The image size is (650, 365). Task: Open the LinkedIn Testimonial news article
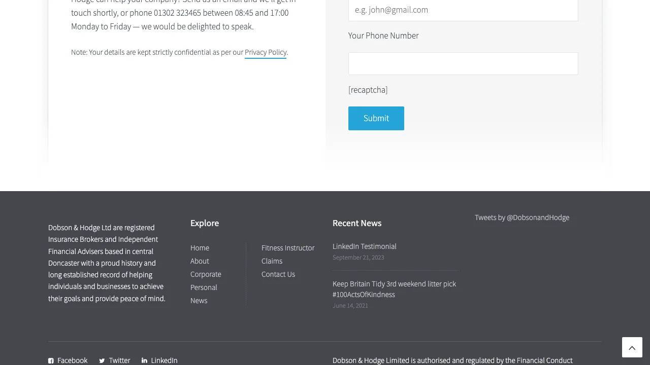(364, 246)
